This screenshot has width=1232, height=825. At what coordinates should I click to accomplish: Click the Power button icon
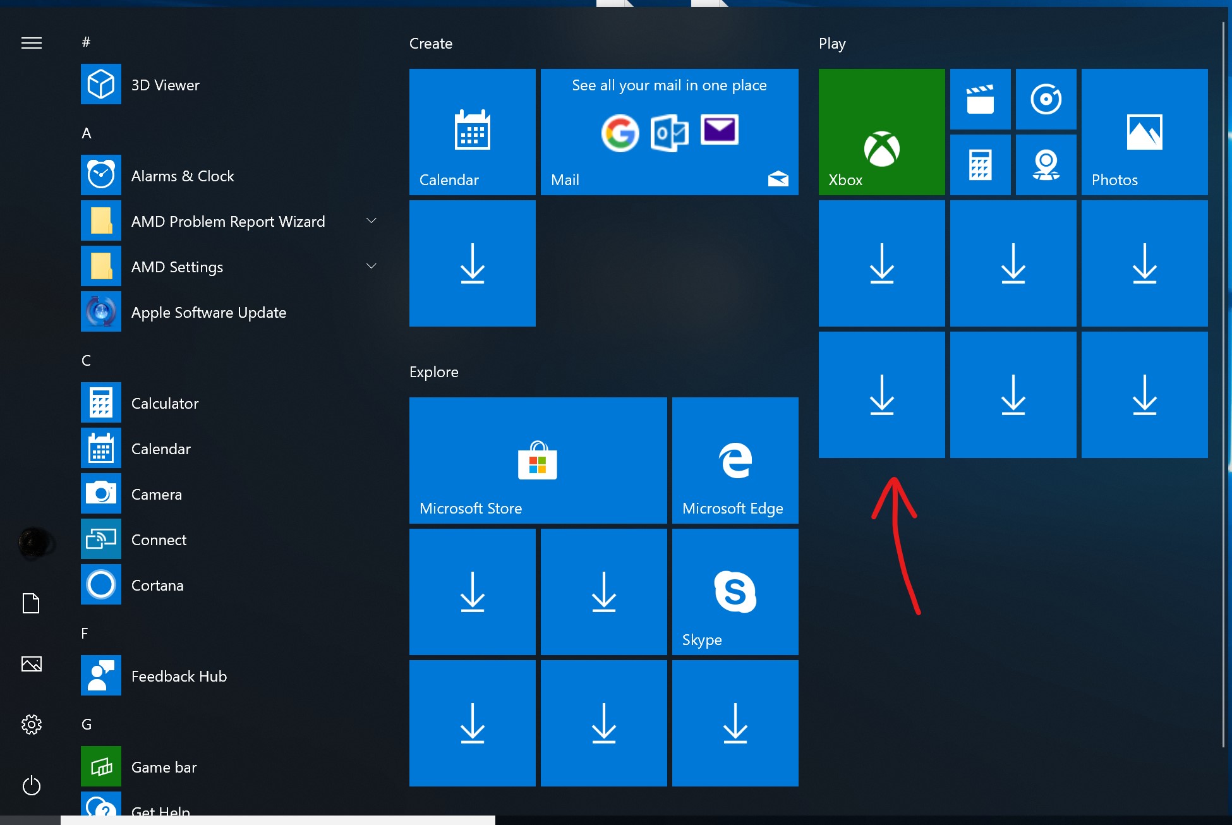tap(32, 786)
